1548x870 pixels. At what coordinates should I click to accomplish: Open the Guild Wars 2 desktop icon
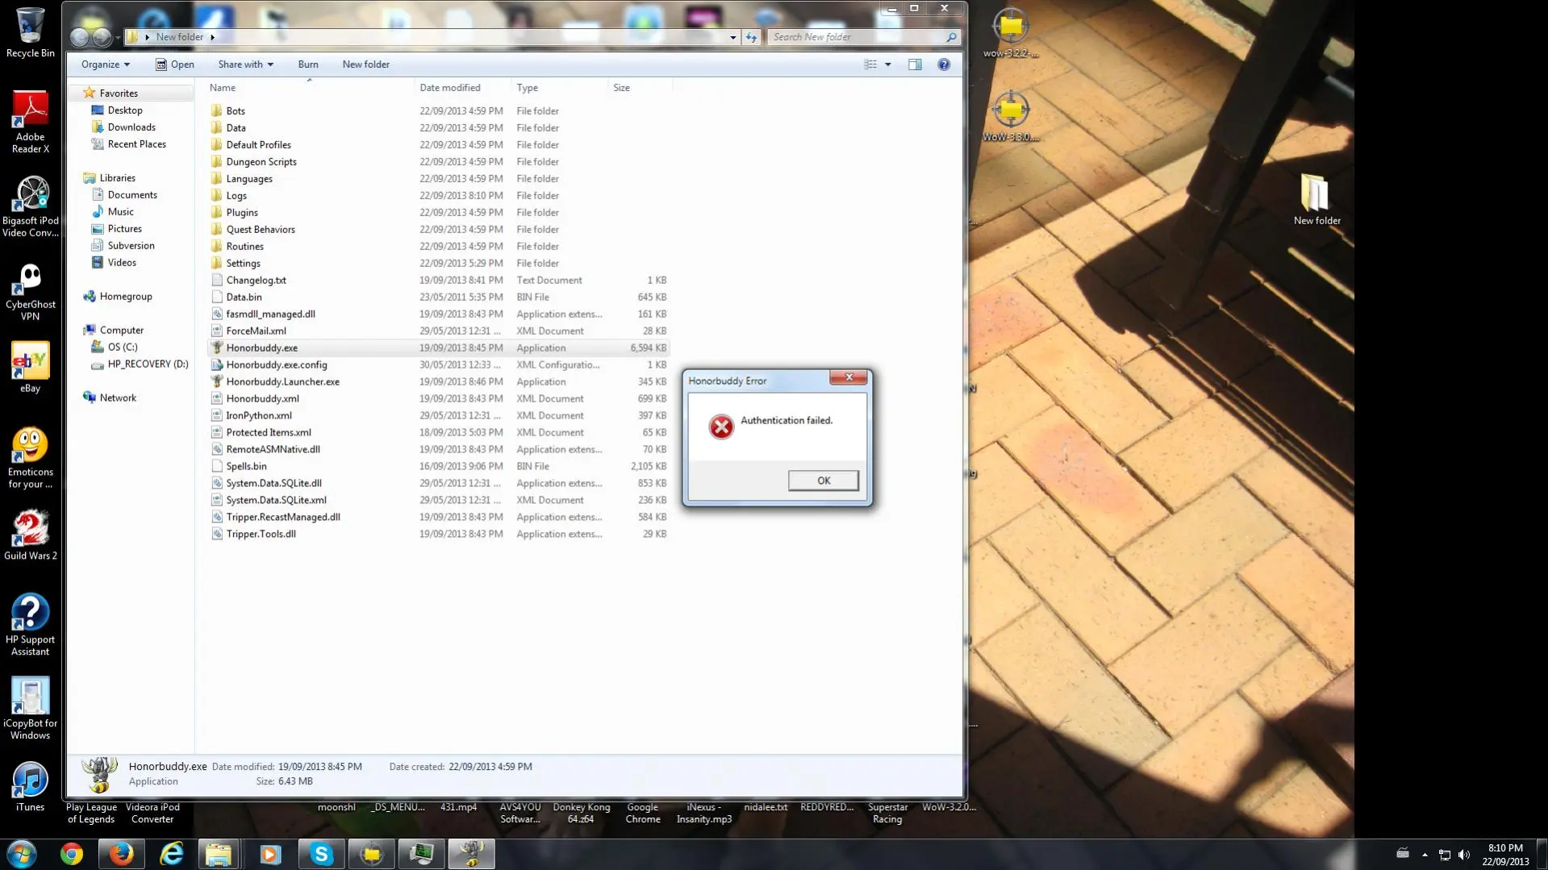(x=31, y=535)
